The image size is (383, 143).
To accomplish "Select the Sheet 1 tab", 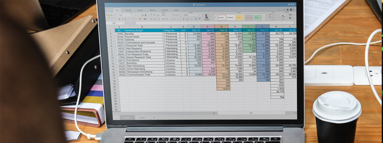I will pyautogui.click(x=127, y=118).
